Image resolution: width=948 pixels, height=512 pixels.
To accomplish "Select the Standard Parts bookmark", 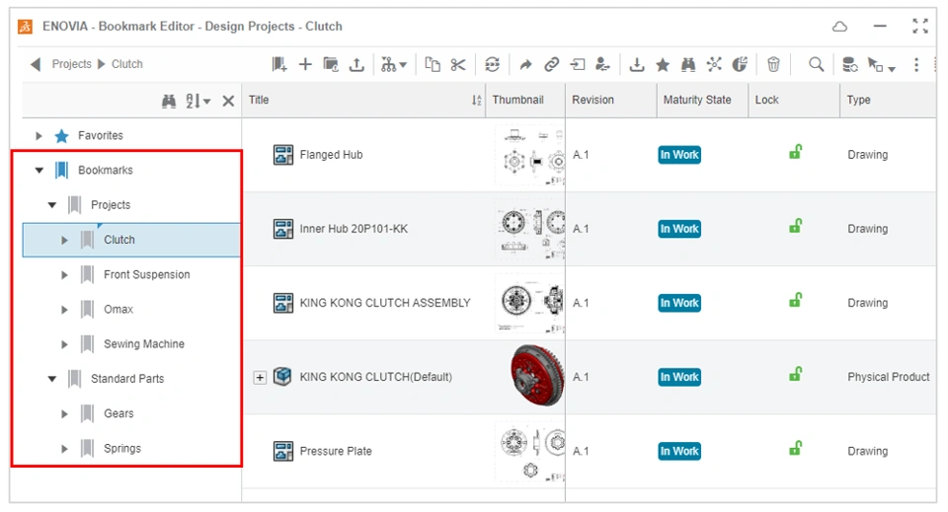I will (127, 379).
